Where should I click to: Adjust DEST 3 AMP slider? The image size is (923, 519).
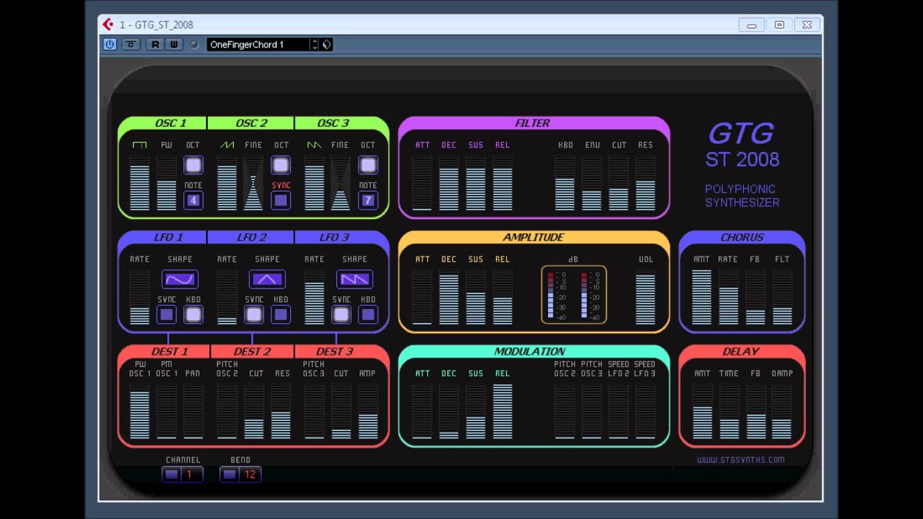tap(368, 411)
